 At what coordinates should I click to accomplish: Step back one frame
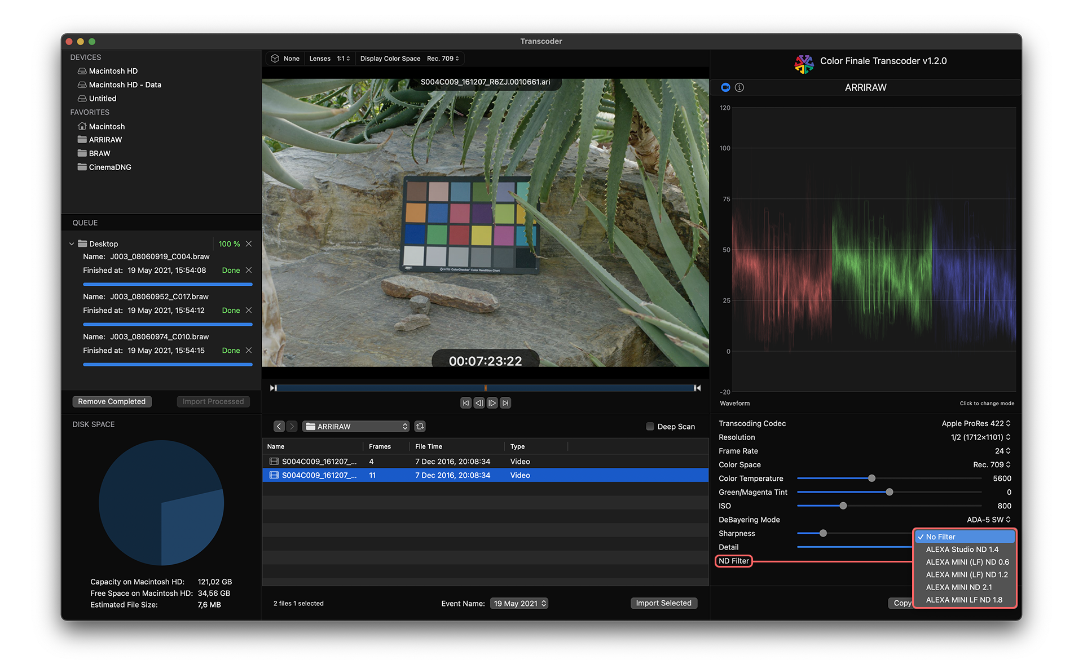[479, 403]
